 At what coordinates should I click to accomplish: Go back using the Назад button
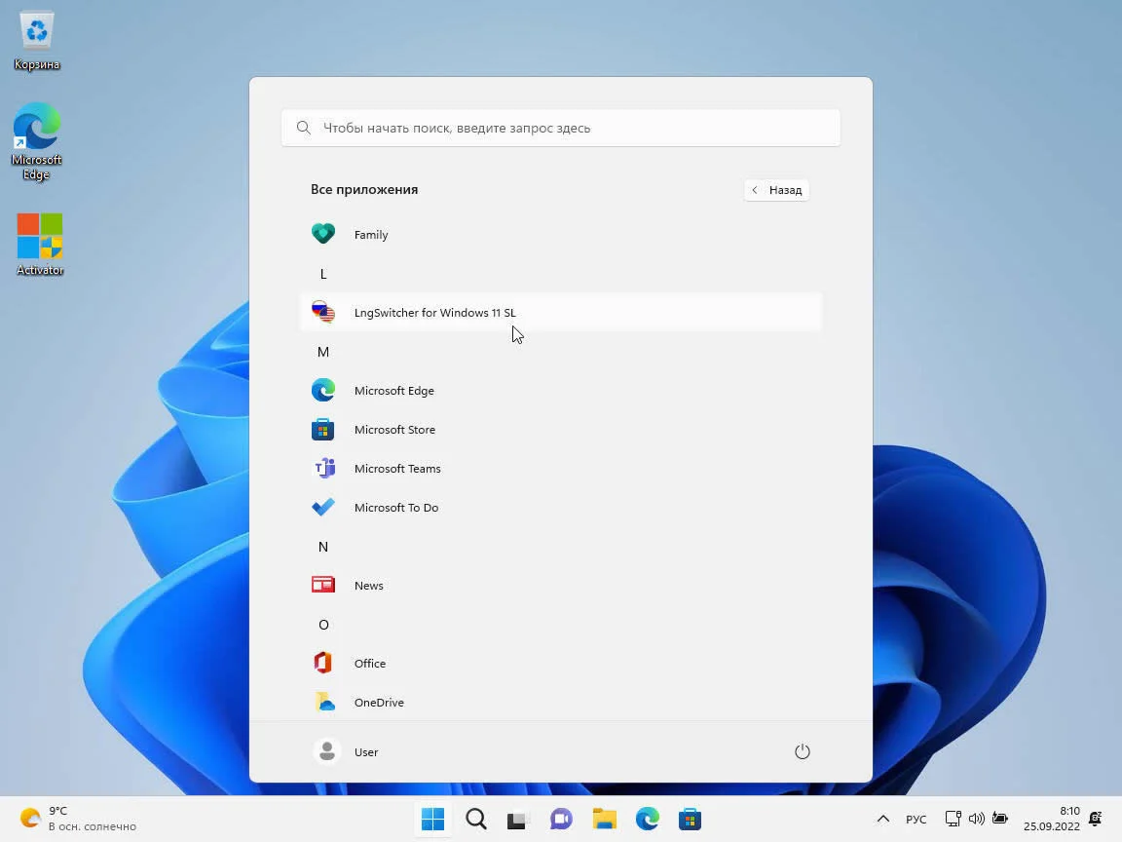[776, 190]
